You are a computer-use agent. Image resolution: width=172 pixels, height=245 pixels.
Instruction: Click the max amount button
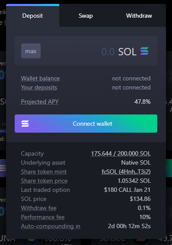click(31, 51)
